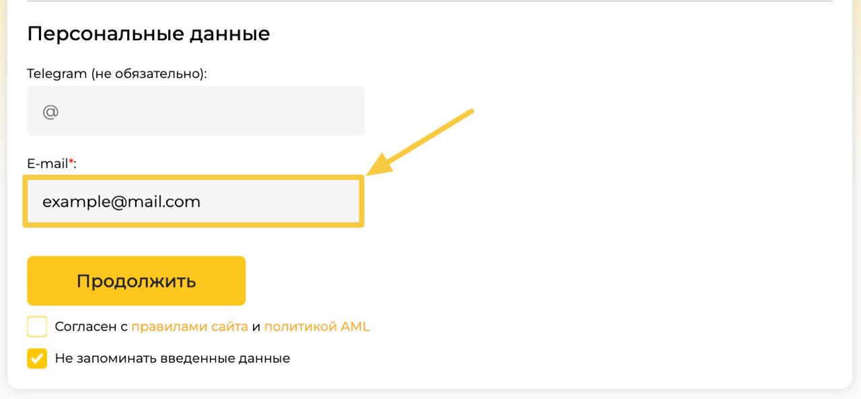Click the @ symbol in Telegram field
This screenshot has height=399, width=861.
click(50, 112)
